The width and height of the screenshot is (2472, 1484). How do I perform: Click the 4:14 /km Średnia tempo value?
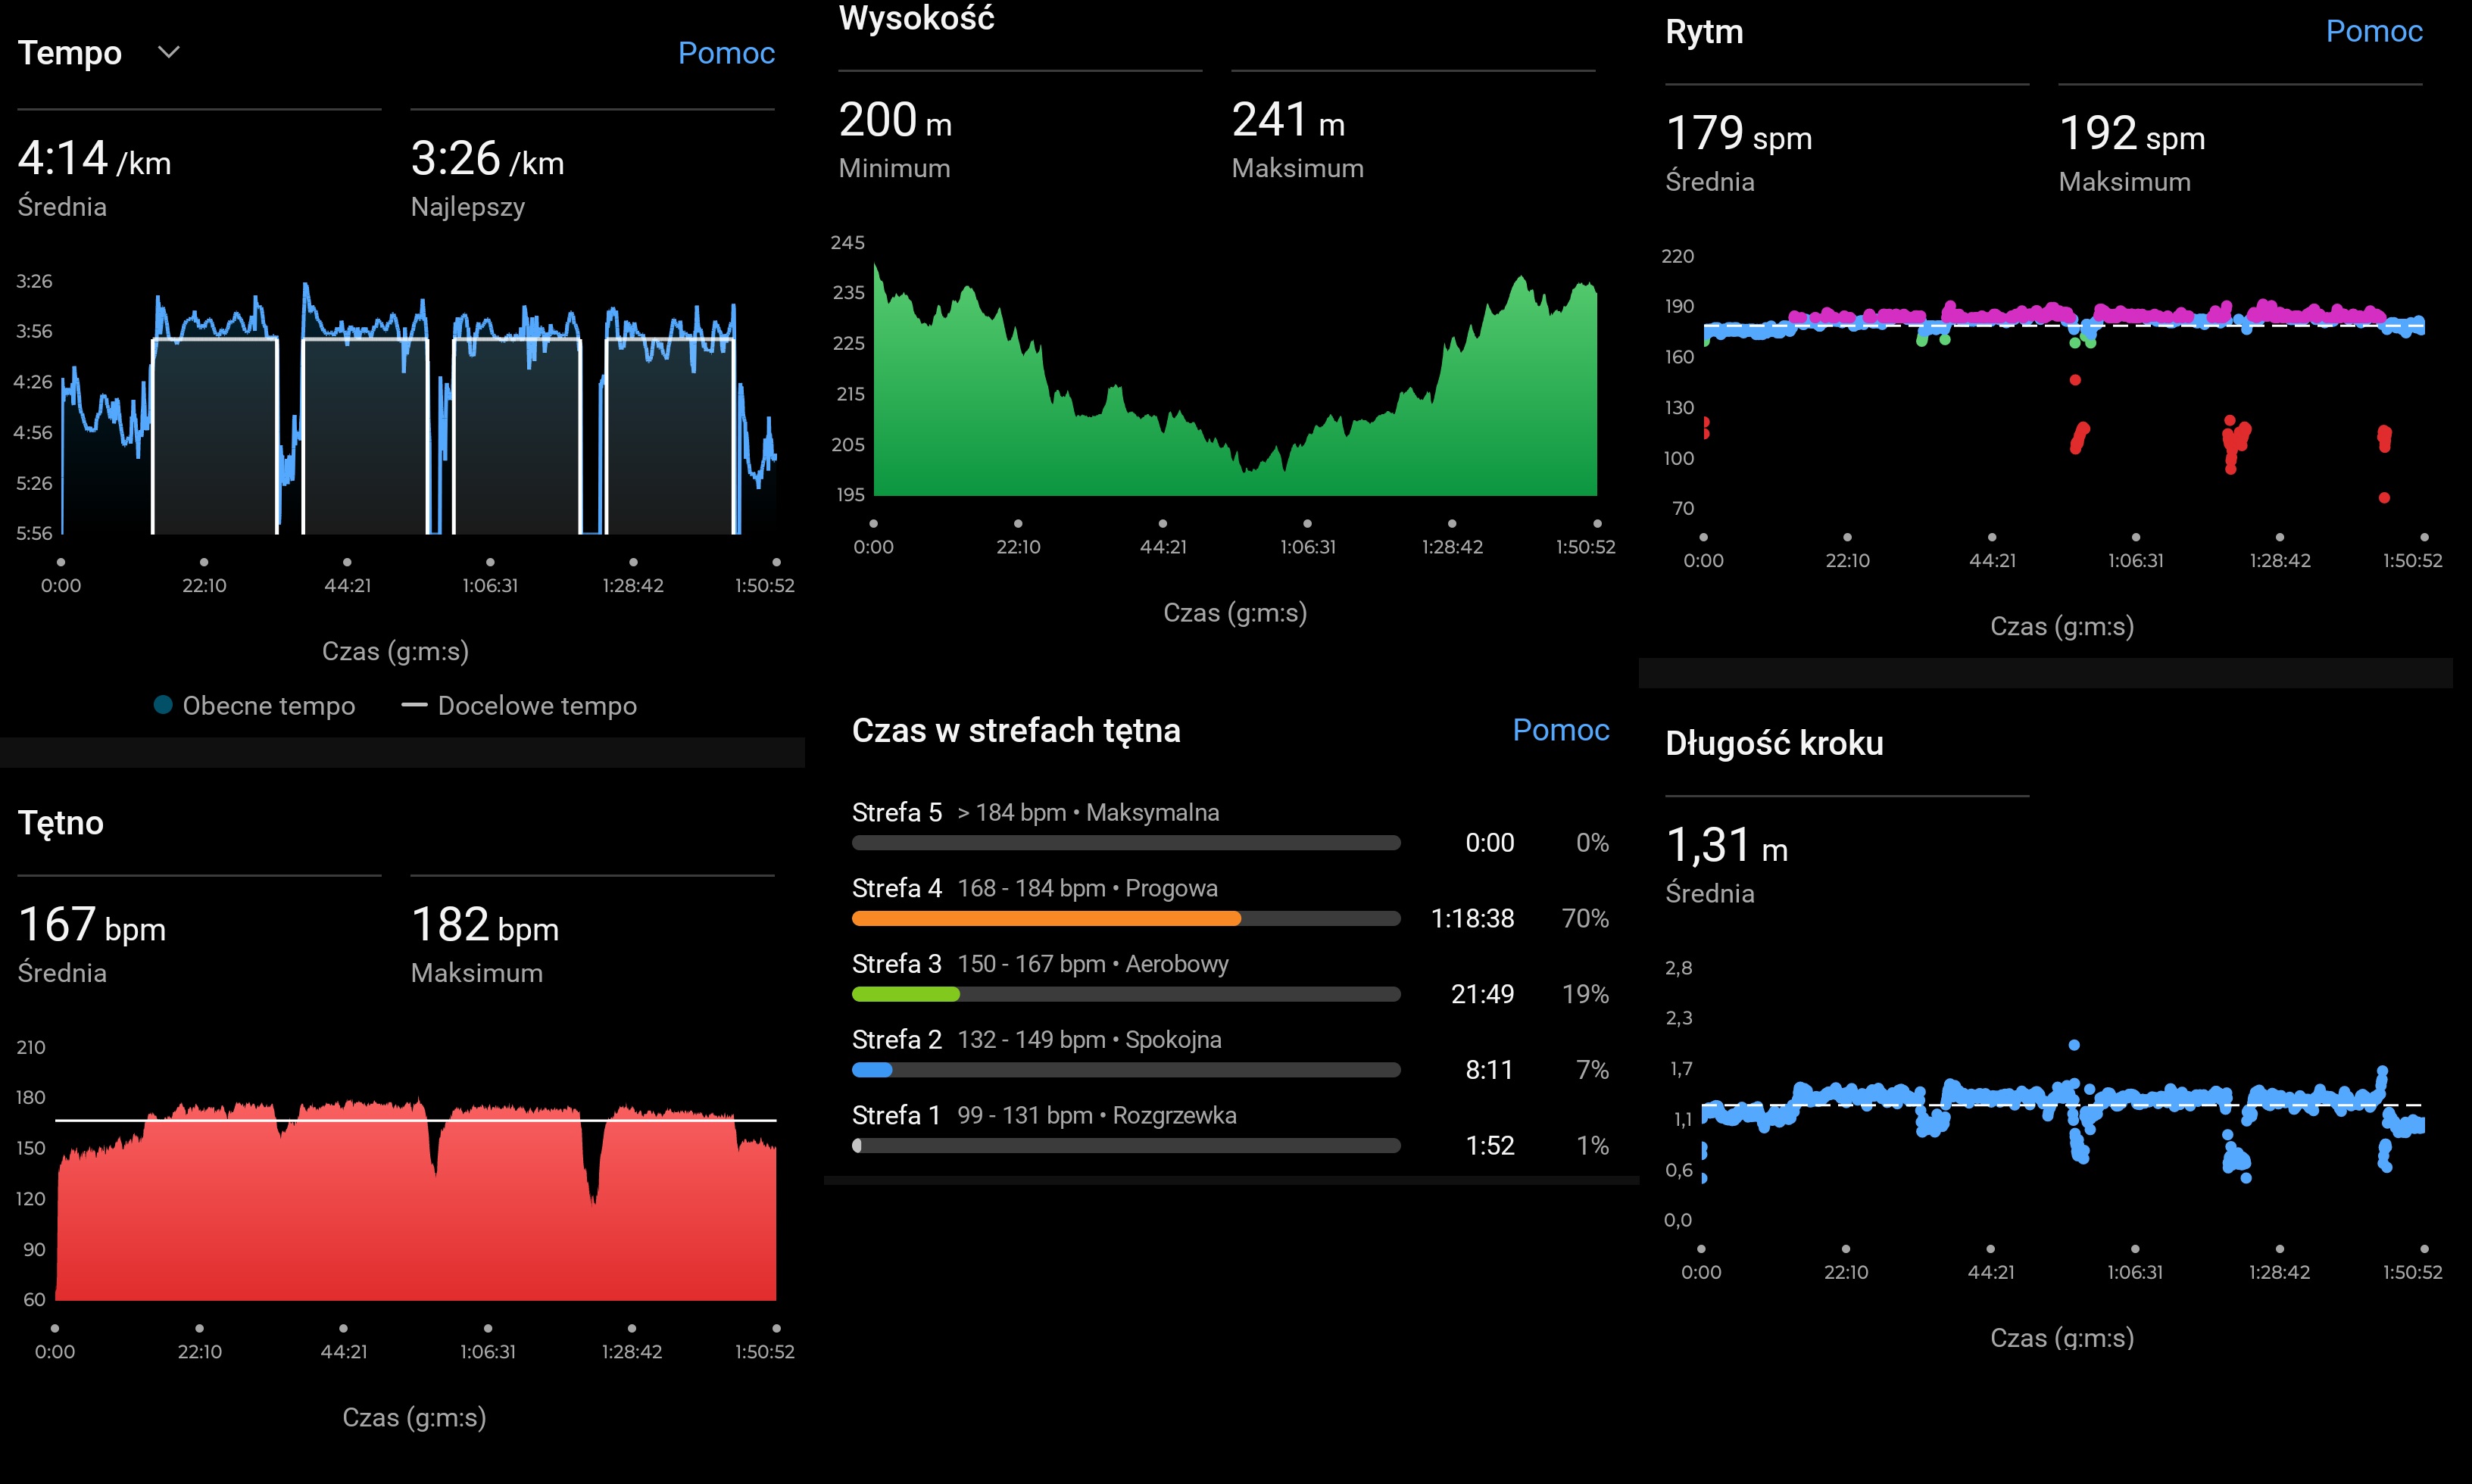point(94,159)
